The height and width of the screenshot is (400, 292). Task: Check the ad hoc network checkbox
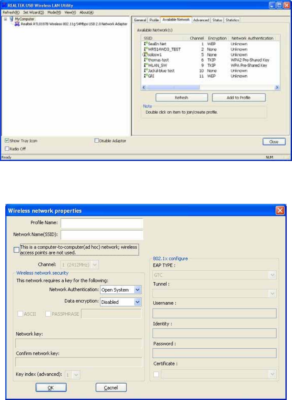[16, 250]
